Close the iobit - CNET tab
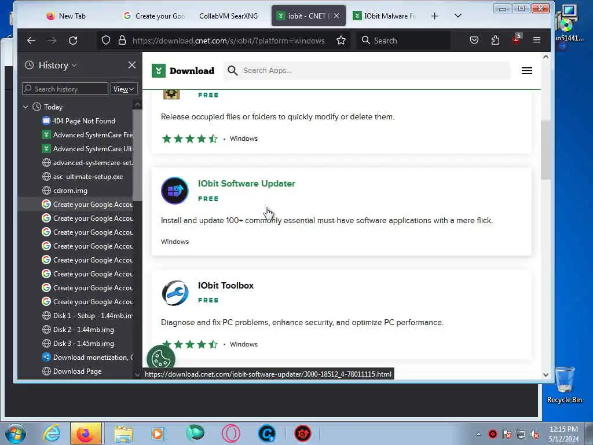Image resolution: width=593 pixels, height=445 pixels. pyautogui.click(x=336, y=16)
